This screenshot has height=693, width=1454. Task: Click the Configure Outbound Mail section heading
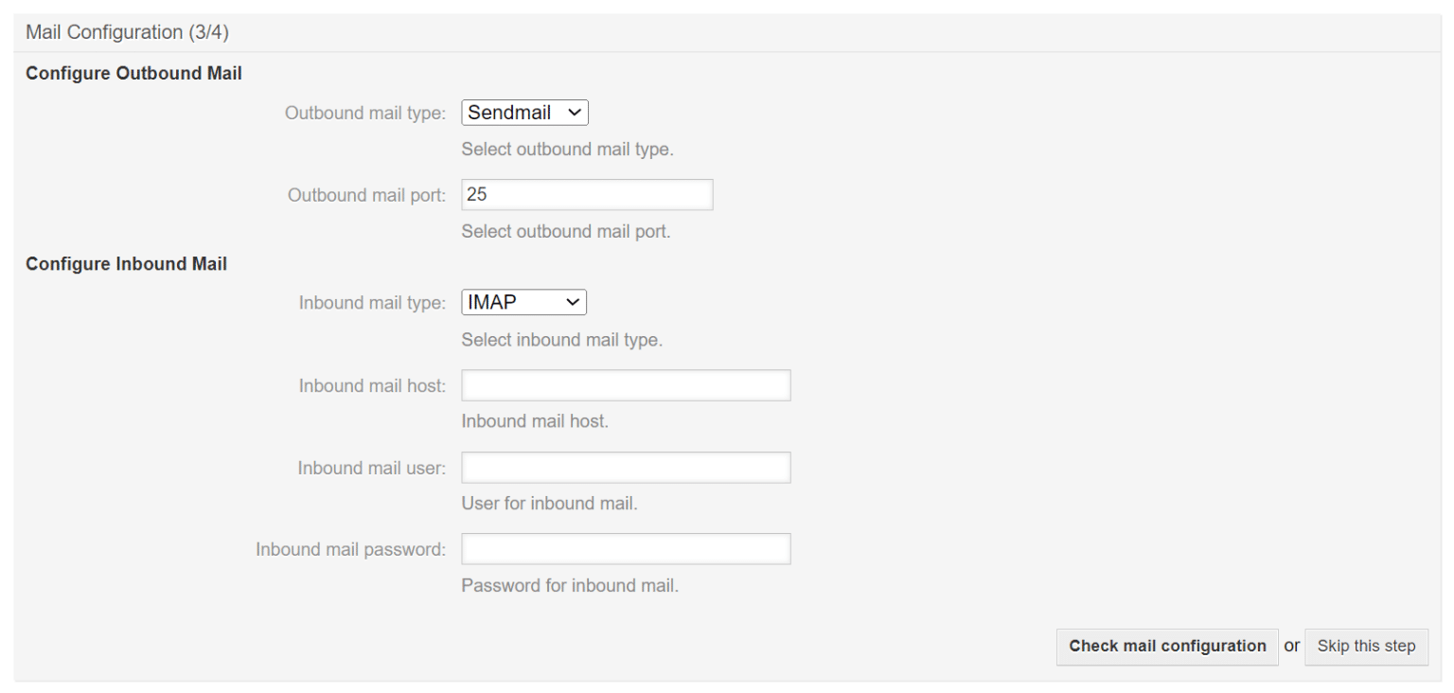pos(133,73)
